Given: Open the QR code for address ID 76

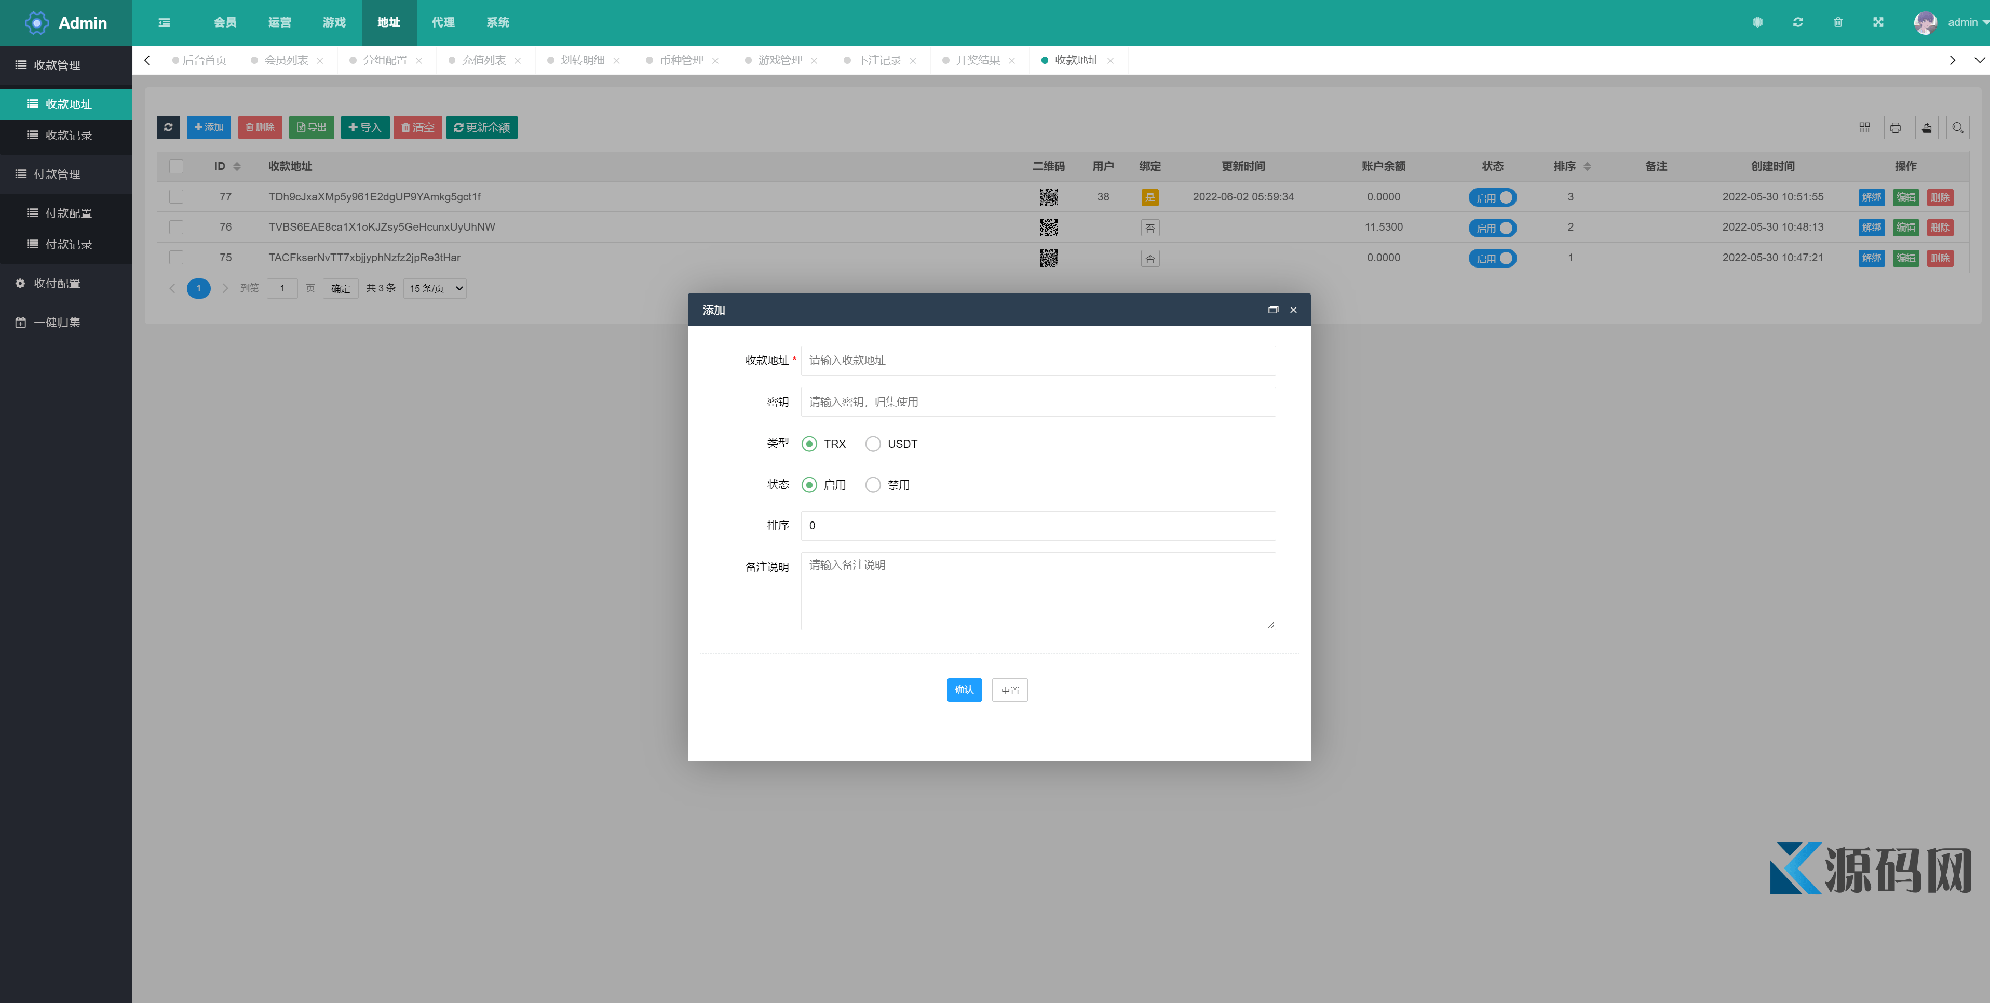Looking at the screenshot, I should [1048, 227].
